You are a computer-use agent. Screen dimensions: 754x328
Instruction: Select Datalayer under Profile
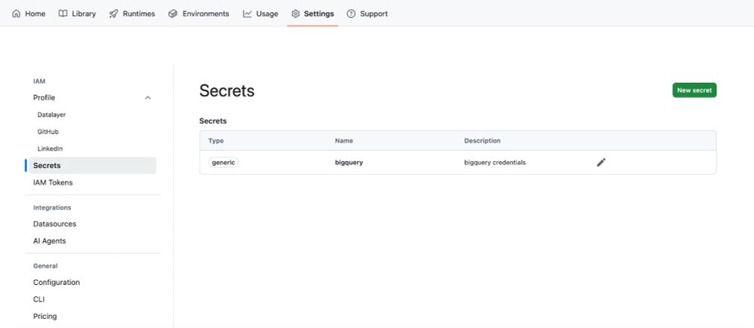pyautogui.click(x=51, y=115)
